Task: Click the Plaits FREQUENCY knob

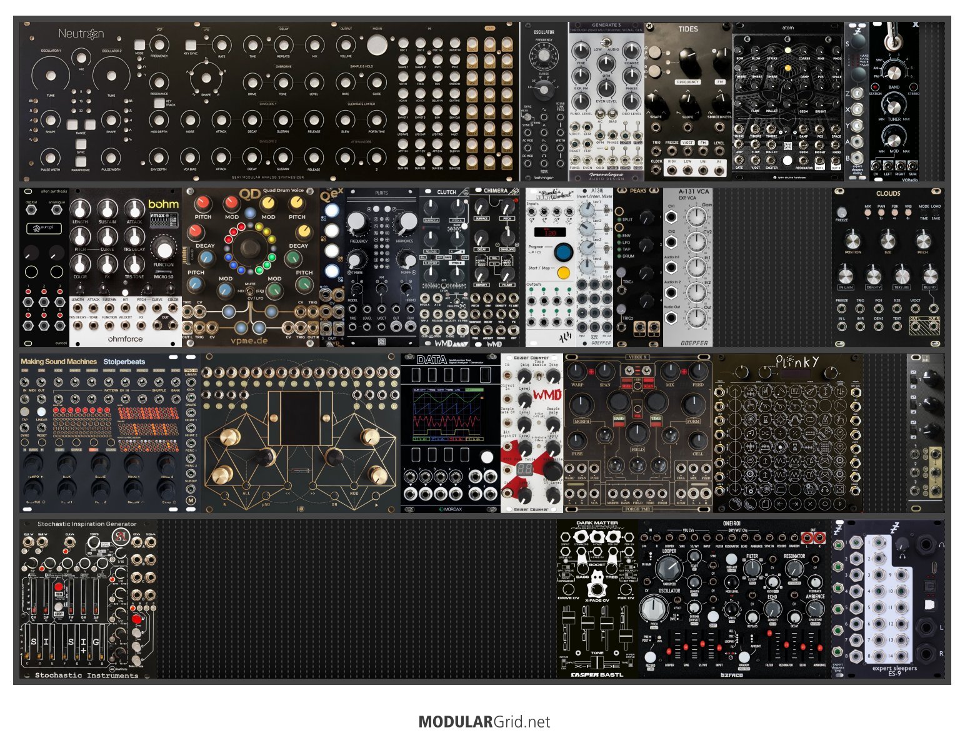Action: pos(357,221)
